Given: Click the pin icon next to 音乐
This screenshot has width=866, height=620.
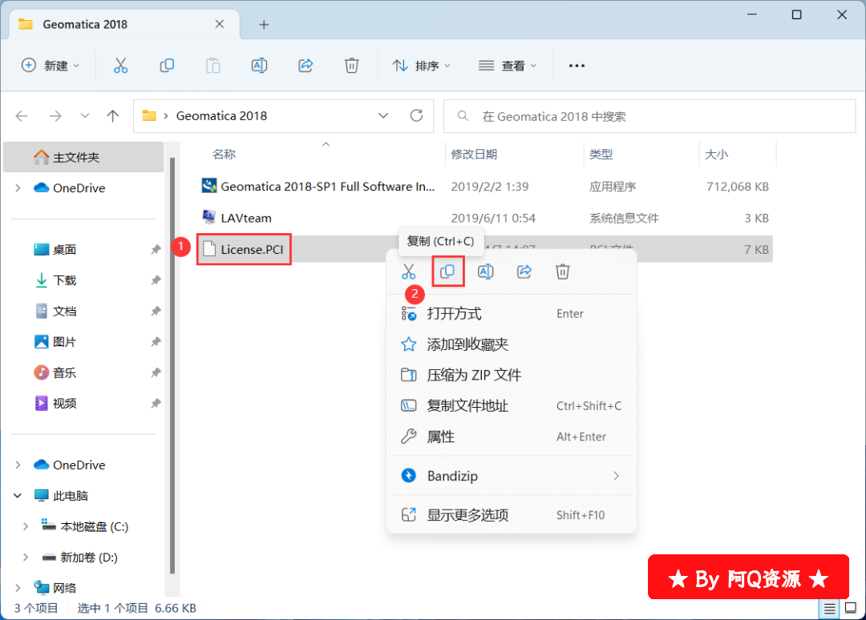Looking at the screenshot, I should coord(156,373).
